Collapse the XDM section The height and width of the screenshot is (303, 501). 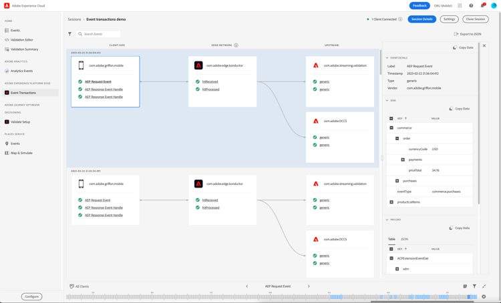tap(387, 100)
